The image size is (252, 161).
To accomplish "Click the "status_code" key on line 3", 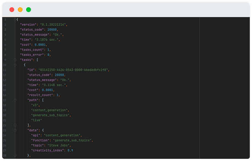I will click(32, 30).
